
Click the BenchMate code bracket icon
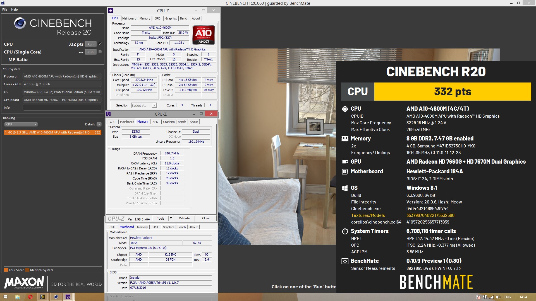[345, 261]
